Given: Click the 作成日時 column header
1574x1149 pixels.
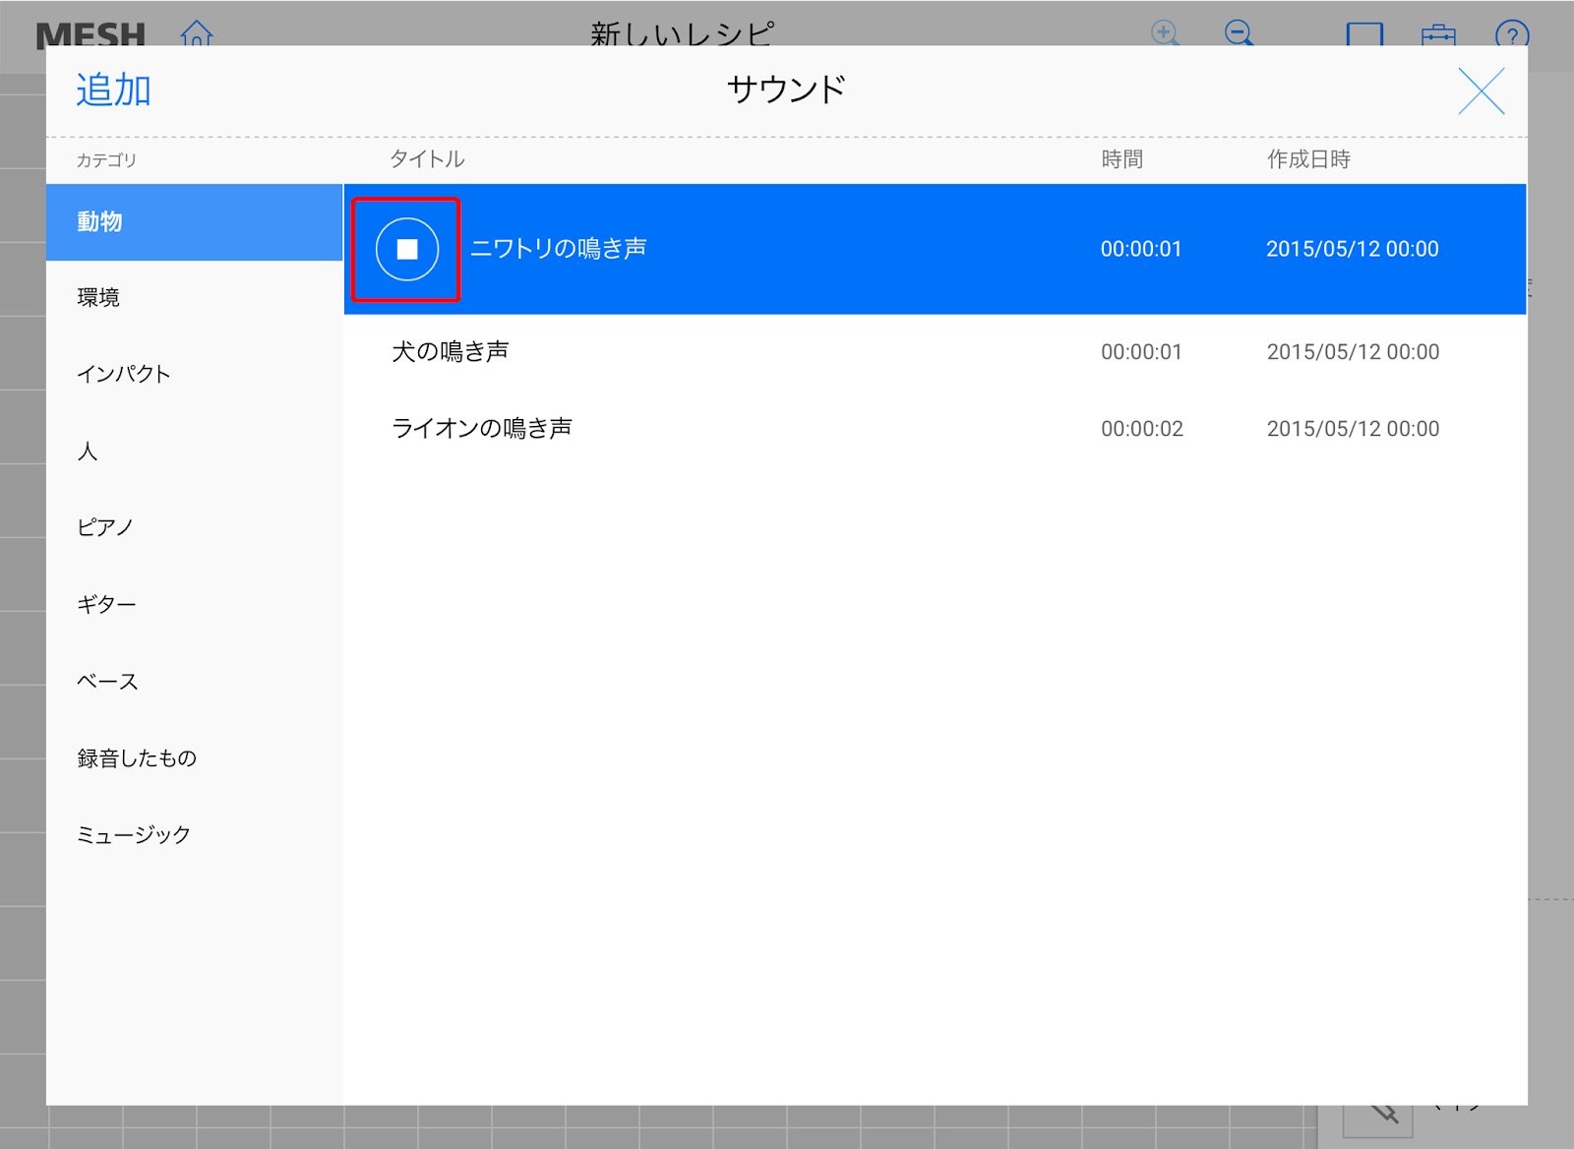Looking at the screenshot, I should (1308, 159).
